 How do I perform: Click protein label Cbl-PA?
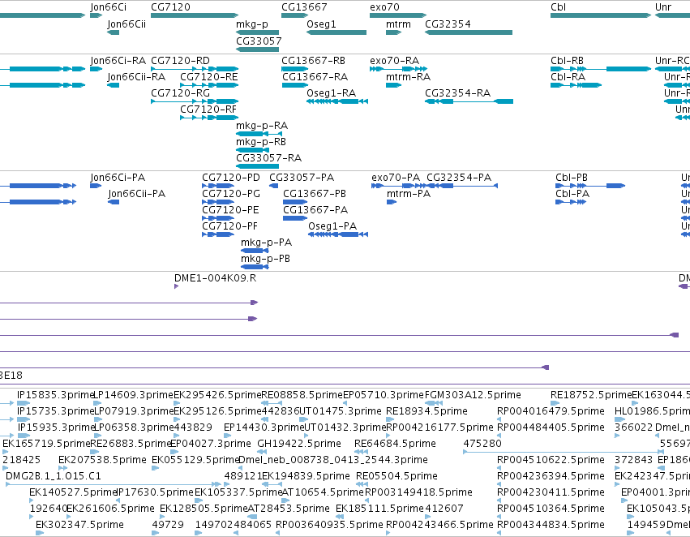(x=572, y=194)
